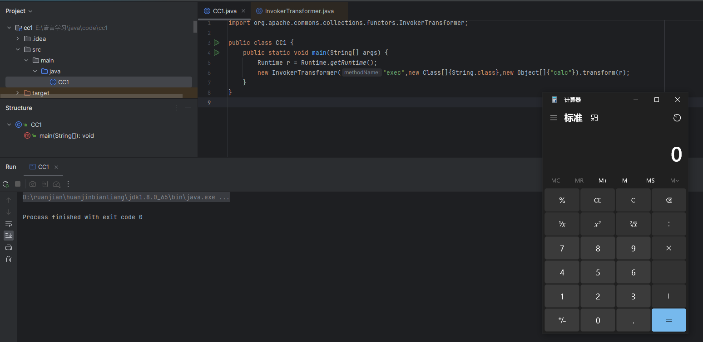703x342 pixels.
Task: Click the Down the stack trace arrow
Action: tap(9, 212)
